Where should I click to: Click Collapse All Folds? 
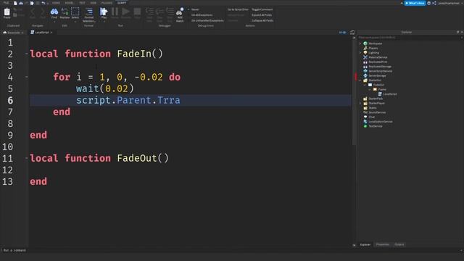[262, 21]
